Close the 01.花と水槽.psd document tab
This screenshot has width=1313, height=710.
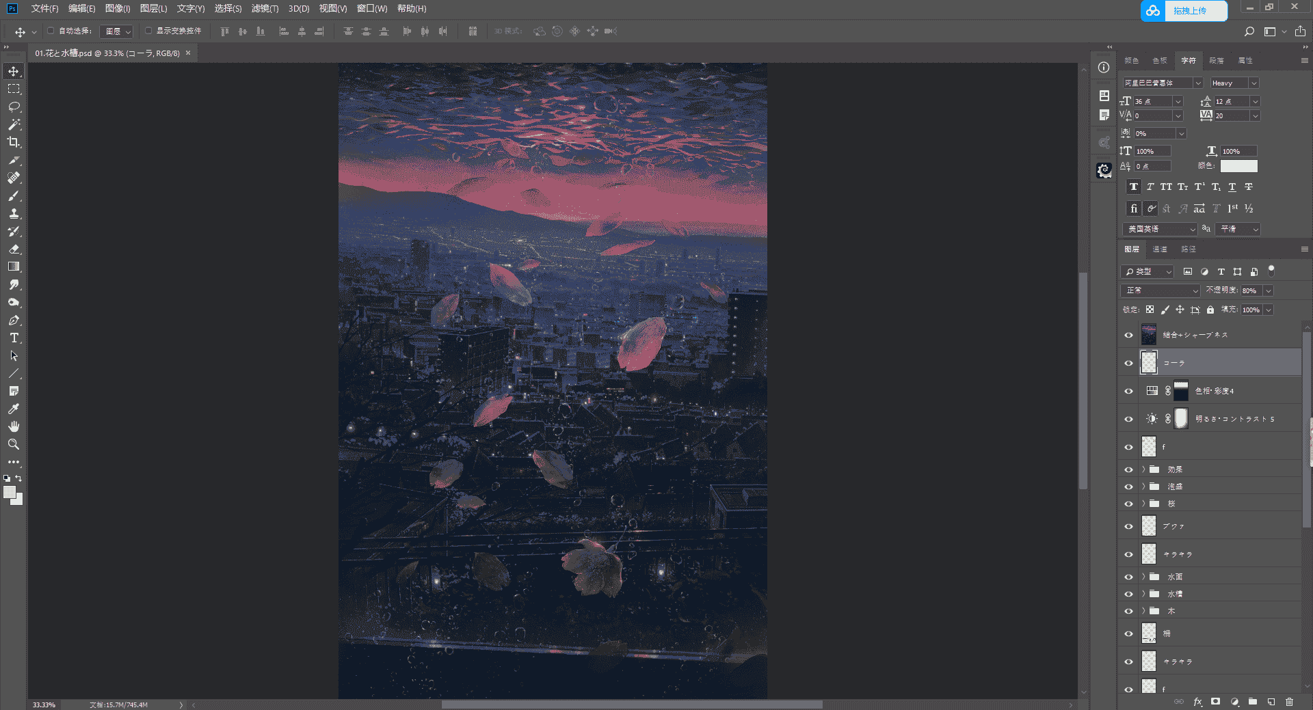tap(188, 53)
